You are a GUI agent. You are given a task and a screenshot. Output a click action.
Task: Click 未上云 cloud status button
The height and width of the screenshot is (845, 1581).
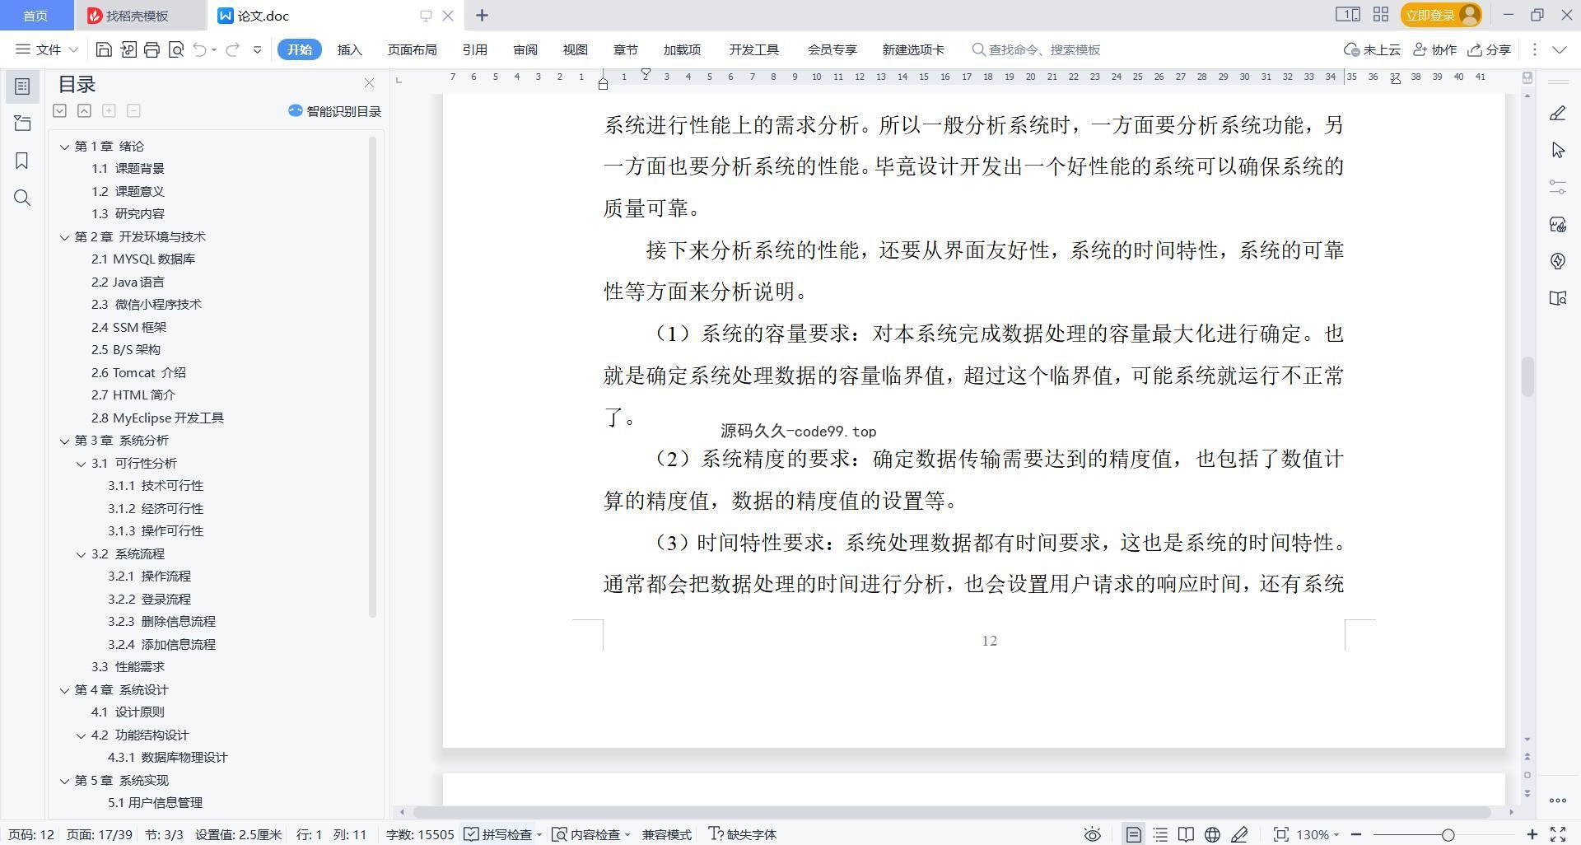click(1372, 50)
